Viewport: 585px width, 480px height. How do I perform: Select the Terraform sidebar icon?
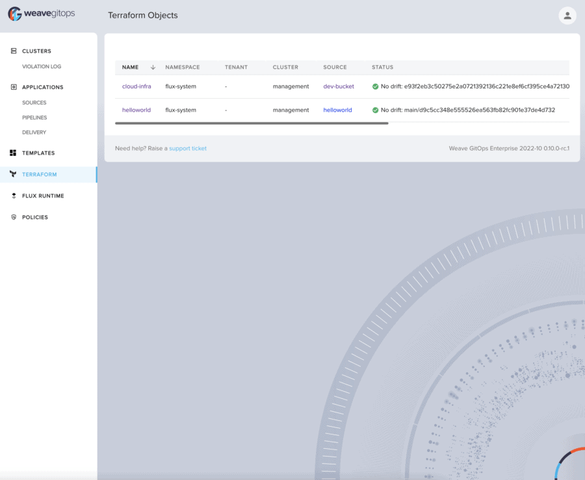click(14, 174)
